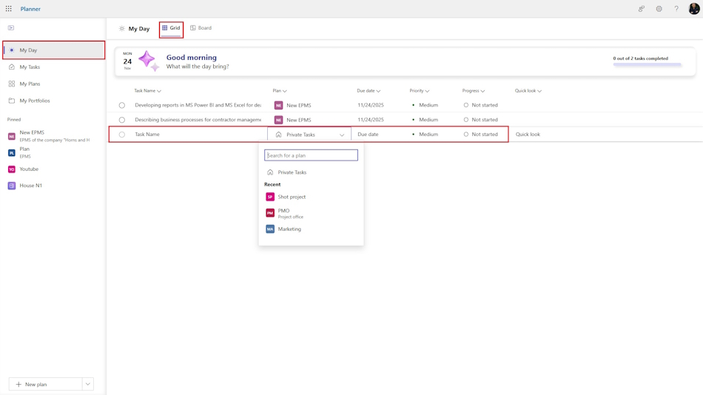703x395 pixels.
Task: Open the Describing business processes task
Action: click(198, 120)
